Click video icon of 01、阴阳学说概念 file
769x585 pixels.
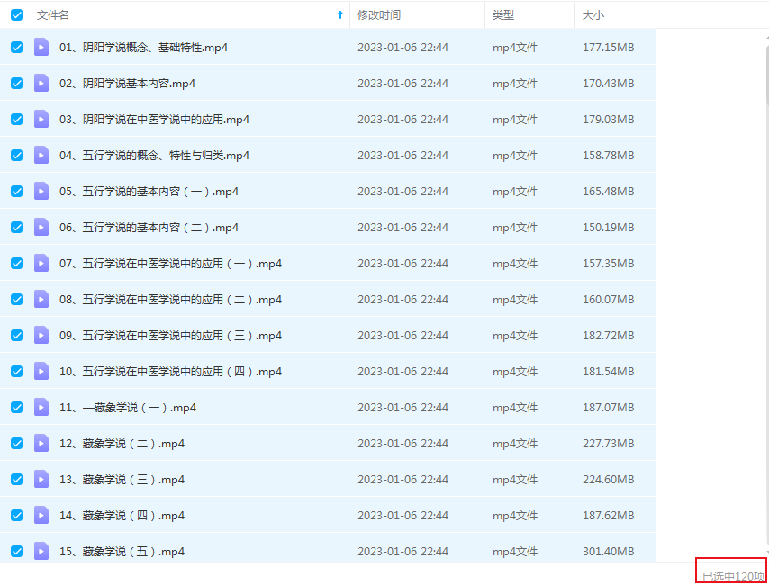(41, 47)
